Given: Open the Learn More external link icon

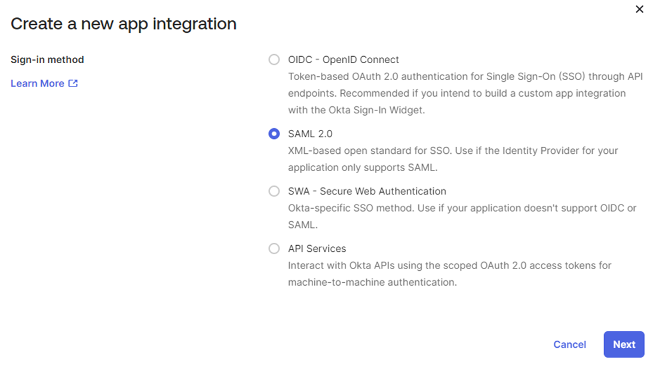Looking at the screenshot, I should (x=74, y=84).
